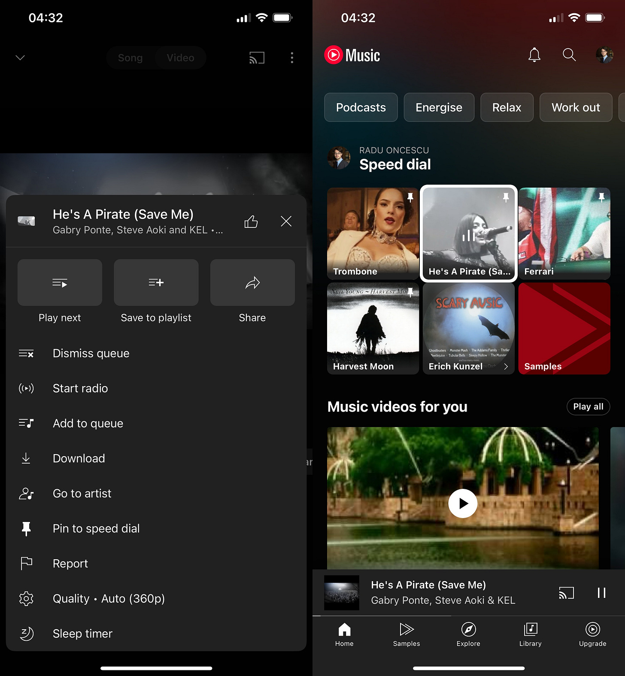Open the three-dot overflow menu
Image resolution: width=625 pixels, height=676 pixels.
click(292, 58)
